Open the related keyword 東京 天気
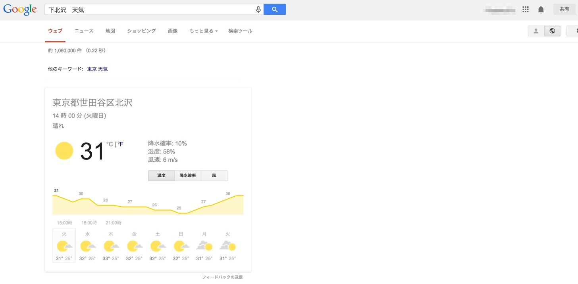This screenshot has height=284, width=578. pos(98,69)
